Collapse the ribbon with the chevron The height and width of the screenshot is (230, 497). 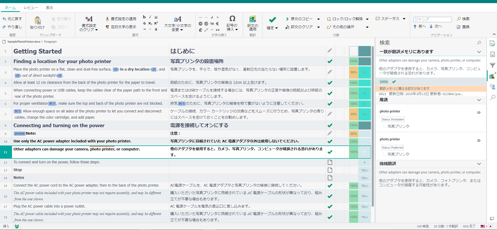click(x=494, y=34)
